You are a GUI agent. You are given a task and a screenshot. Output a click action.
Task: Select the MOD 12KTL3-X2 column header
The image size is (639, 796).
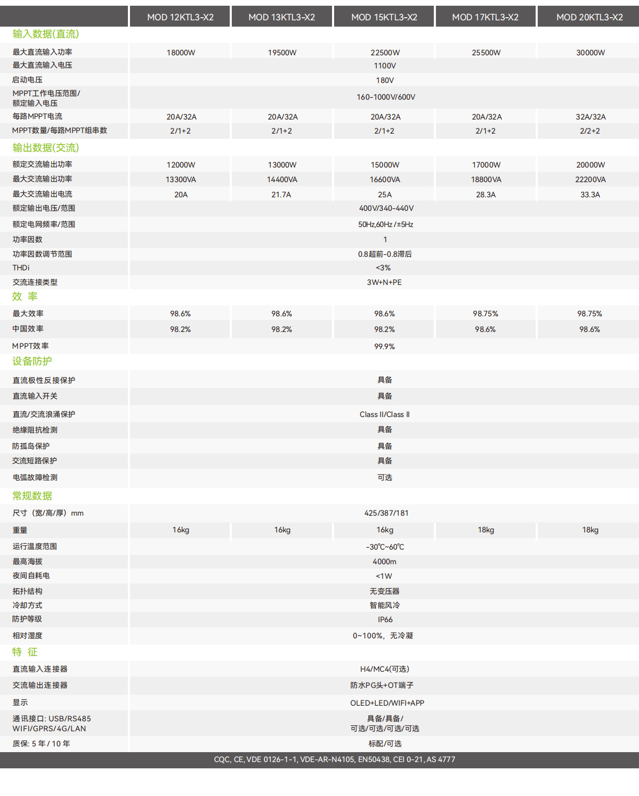[181, 17]
